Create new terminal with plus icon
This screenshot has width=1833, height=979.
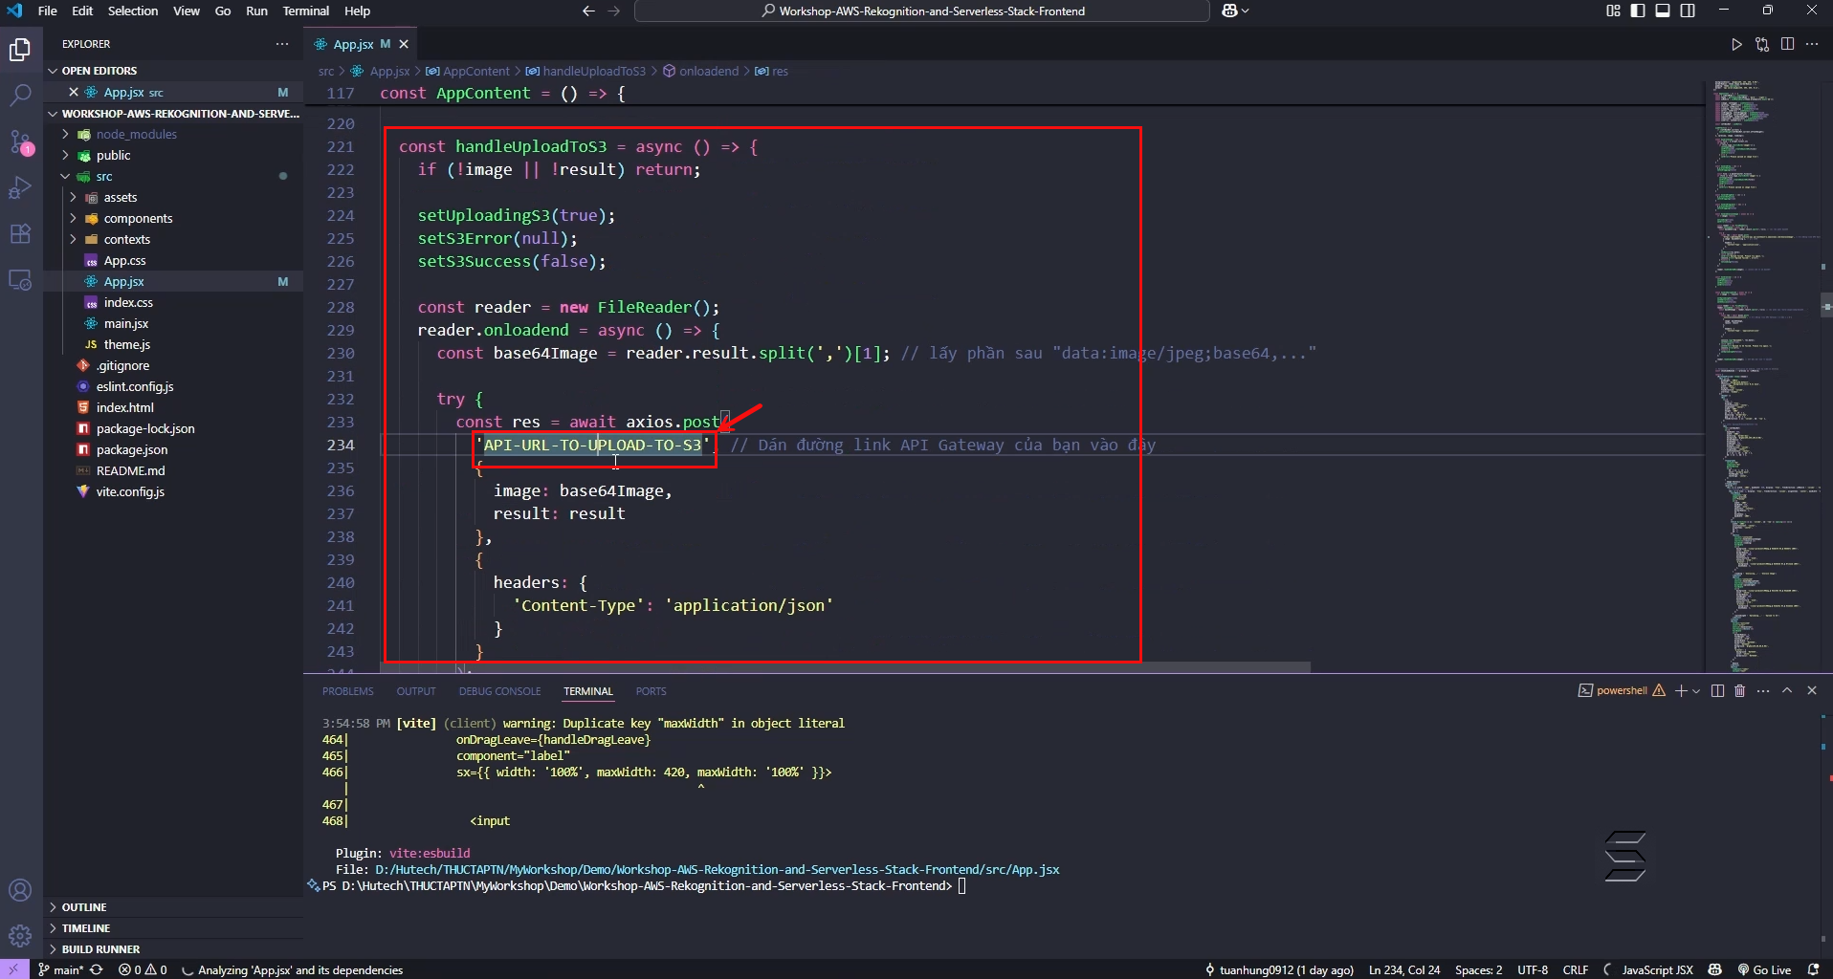[1681, 690]
